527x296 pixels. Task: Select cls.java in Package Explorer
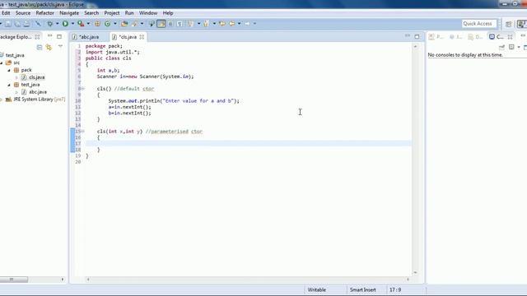(x=36, y=77)
